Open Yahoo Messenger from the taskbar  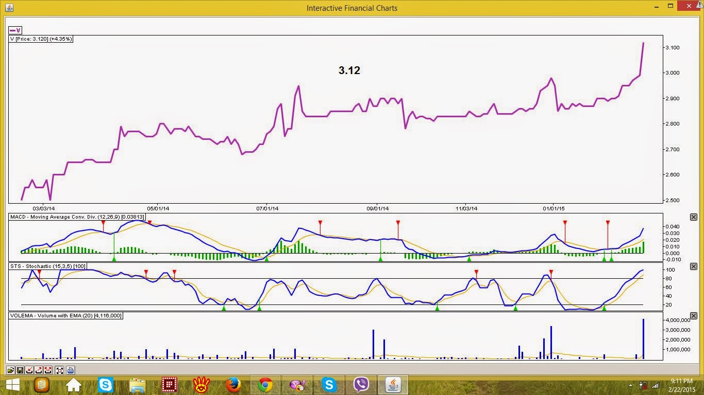[x=297, y=384]
